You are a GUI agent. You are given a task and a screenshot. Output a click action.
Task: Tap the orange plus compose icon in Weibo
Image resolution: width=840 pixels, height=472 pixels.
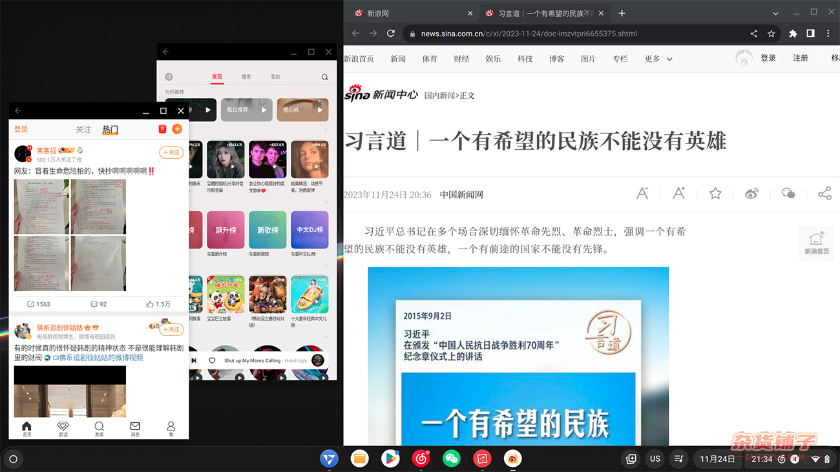[x=177, y=129]
